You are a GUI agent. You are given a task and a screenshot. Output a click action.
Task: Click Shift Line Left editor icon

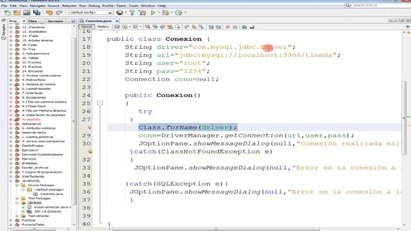[211, 27]
